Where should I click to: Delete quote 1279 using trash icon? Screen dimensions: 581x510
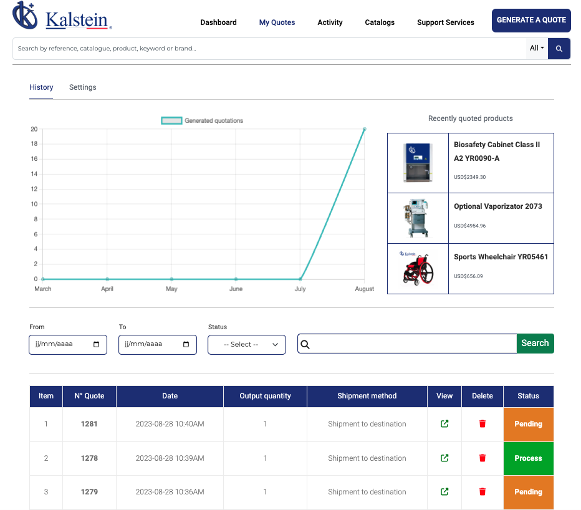pos(482,492)
